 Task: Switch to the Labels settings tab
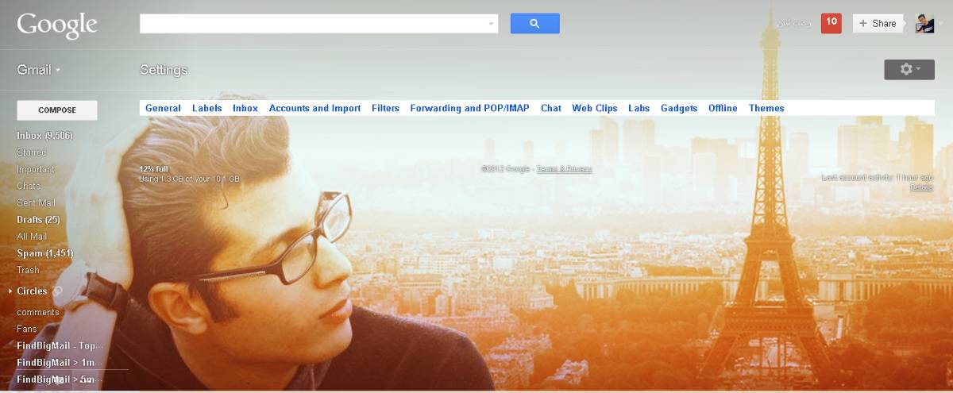(206, 108)
